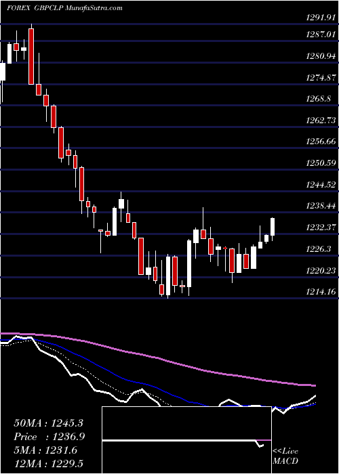Click the tall red candle at chart peak
Image resolution: width=339 pixels, height=474 pixels.
pos(31,56)
